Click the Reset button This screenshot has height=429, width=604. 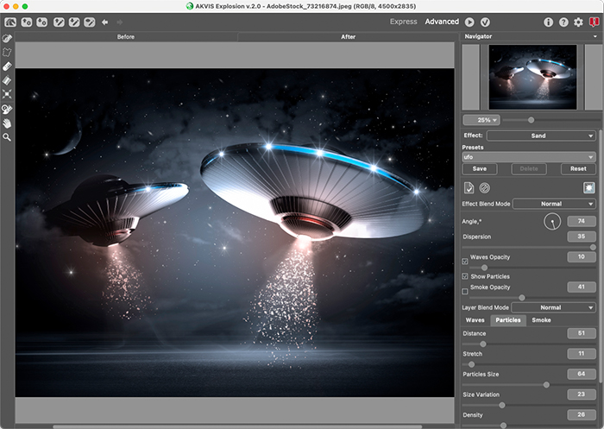[577, 169]
